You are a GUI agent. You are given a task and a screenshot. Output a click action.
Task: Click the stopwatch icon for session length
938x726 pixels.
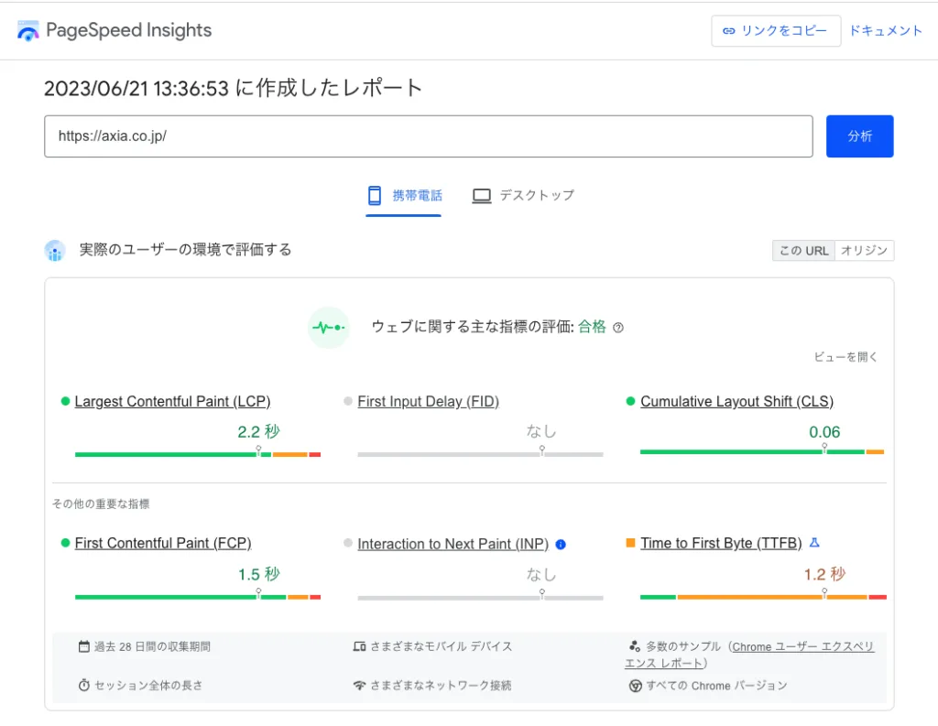click(x=84, y=686)
